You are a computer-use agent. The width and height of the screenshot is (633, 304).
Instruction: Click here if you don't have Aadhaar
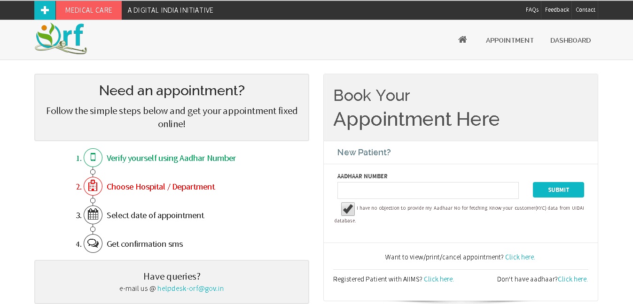point(572,279)
